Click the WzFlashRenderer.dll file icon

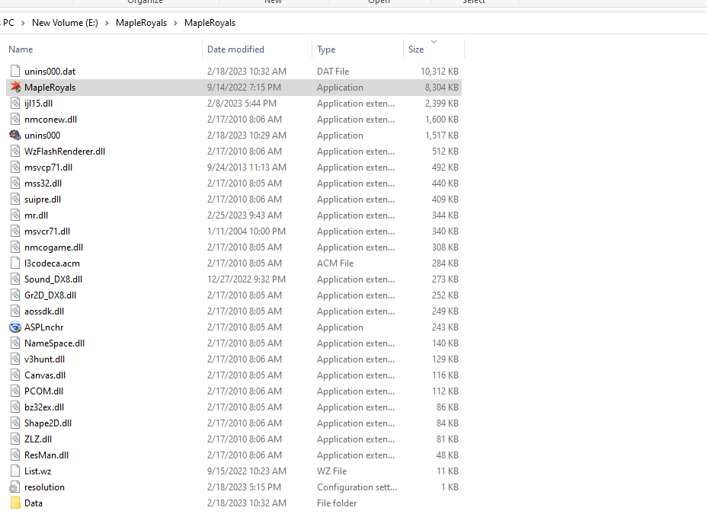(15, 152)
